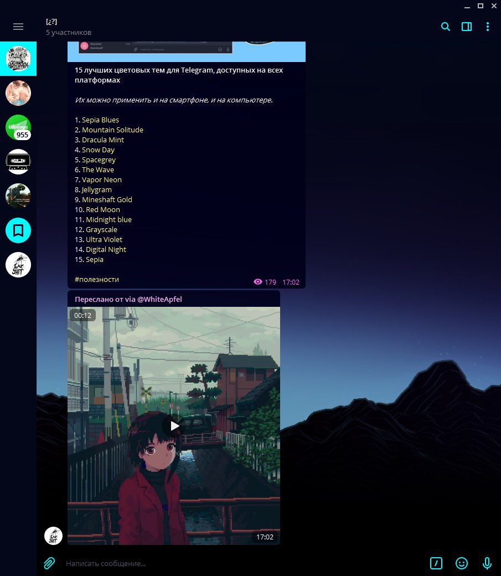Viewport: 501px width, 576px height.
Task: Maximize the Telegram window
Action: [480, 6]
